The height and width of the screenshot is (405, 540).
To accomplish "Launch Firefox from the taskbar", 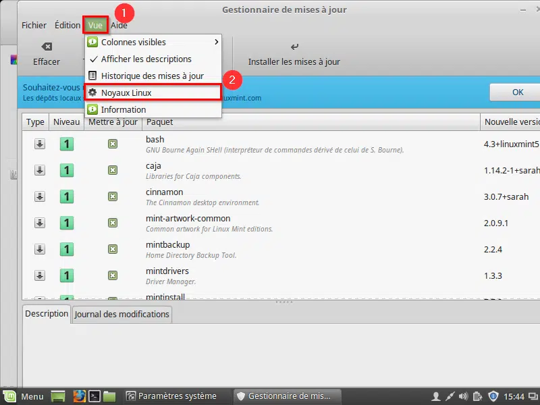I will point(79,396).
